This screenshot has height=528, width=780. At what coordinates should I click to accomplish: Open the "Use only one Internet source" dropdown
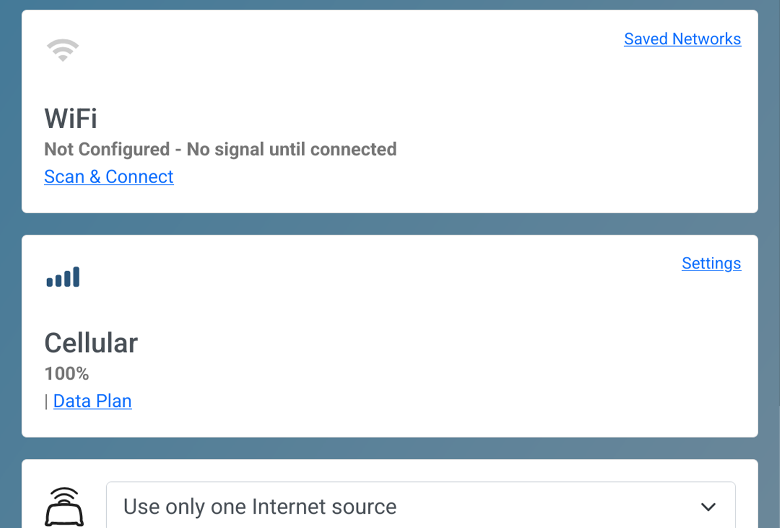click(421, 506)
